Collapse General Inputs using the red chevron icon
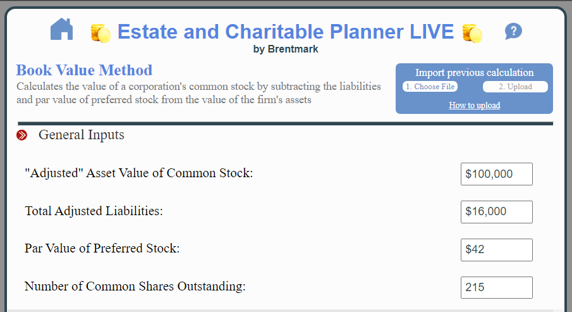 tap(22, 135)
